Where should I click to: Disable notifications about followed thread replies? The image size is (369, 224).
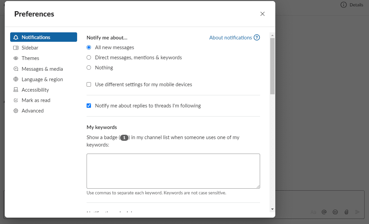[x=89, y=105]
